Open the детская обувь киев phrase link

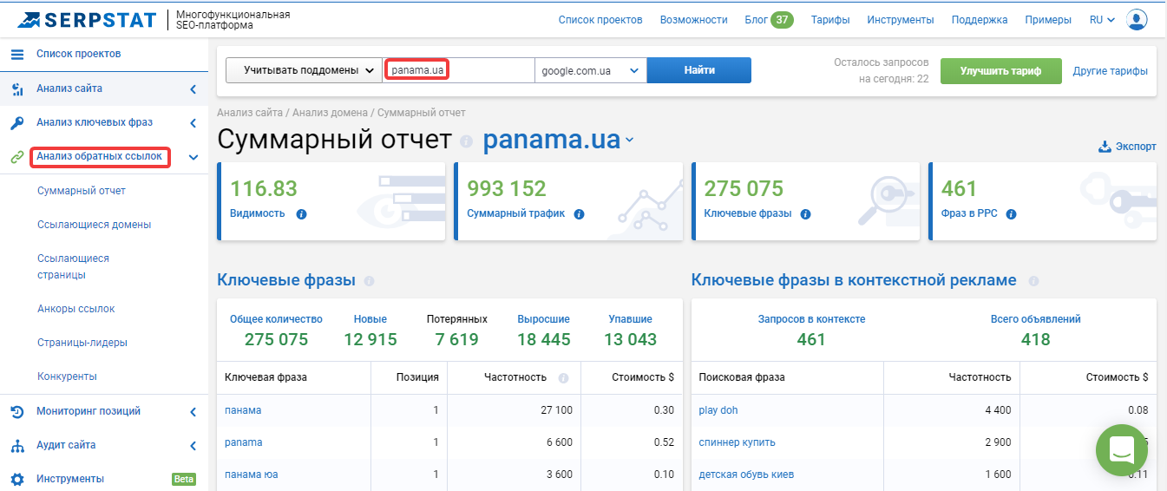pos(746,475)
